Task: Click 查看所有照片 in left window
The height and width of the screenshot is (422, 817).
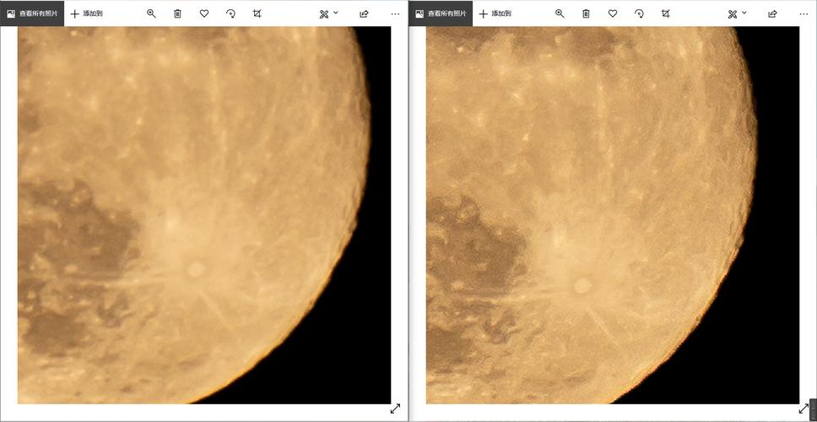Action: (32, 14)
